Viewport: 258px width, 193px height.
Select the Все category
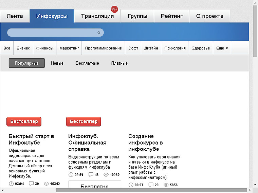(x=7, y=48)
